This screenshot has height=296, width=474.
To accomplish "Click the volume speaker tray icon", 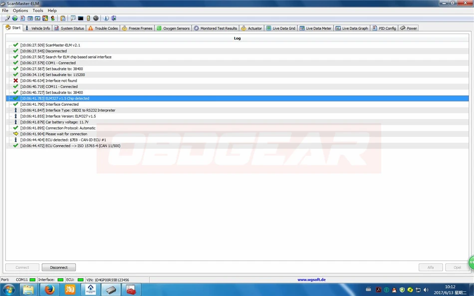I will pos(426,290).
